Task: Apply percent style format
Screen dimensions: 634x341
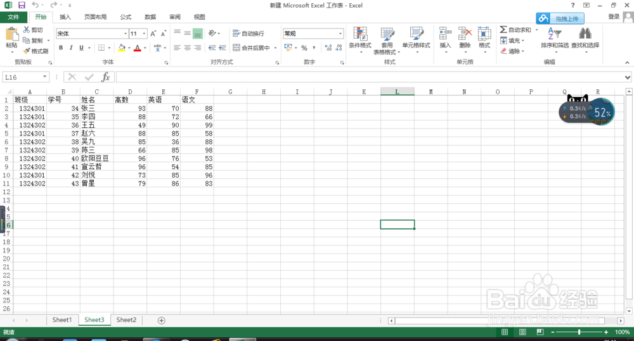Action: [304, 47]
